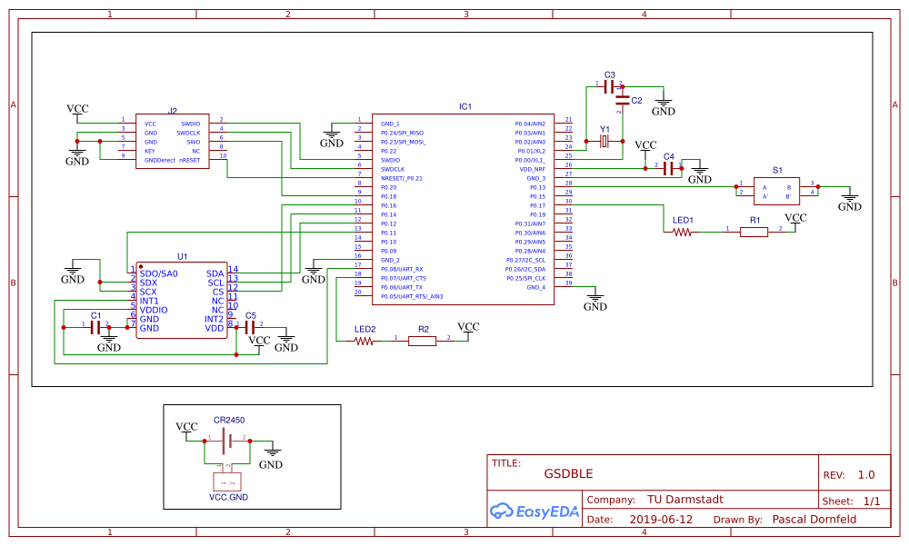The image size is (909, 546).
Task: Select the Y1 crystal symbol
Action: [603, 143]
